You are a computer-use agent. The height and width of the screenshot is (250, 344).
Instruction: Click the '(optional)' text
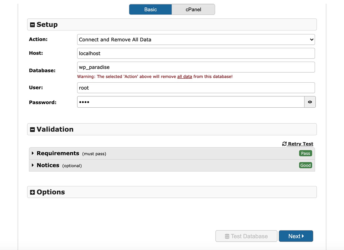pyautogui.click(x=72, y=166)
